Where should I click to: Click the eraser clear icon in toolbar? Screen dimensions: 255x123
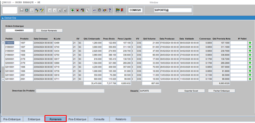pyautogui.click(x=87, y=10)
